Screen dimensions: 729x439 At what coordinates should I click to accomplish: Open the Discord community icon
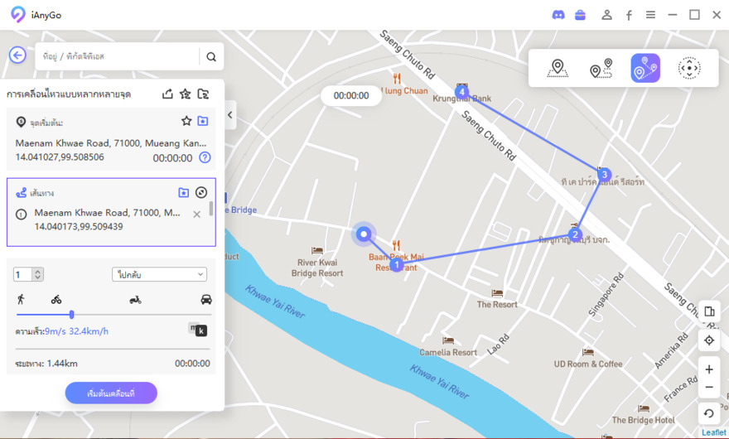(558, 15)
